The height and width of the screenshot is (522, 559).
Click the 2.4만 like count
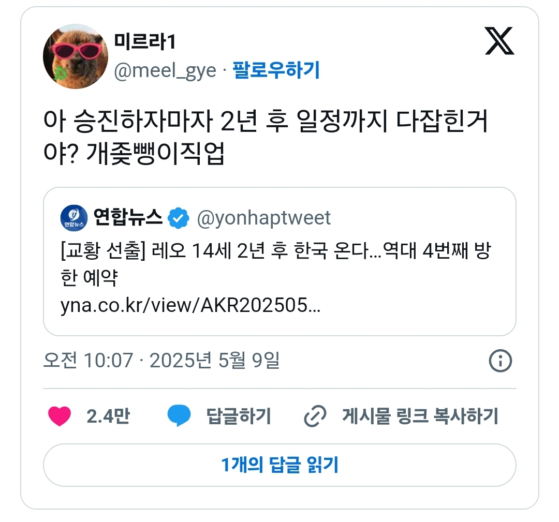point(108,416)
